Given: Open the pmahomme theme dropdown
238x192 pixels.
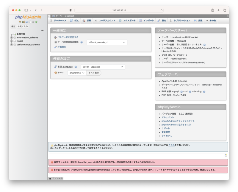Looking at the screenshot, I should (77, 73).
